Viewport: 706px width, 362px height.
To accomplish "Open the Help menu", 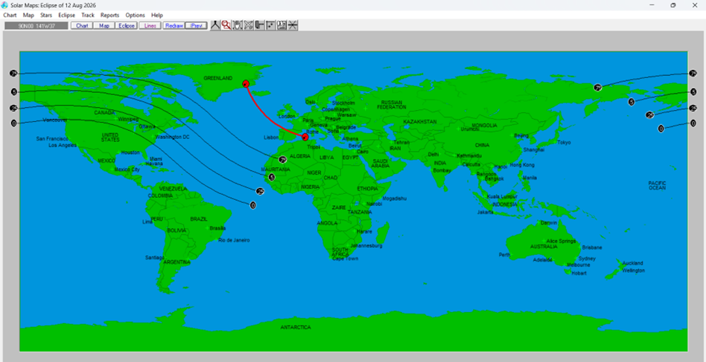I will coord(157,15).
